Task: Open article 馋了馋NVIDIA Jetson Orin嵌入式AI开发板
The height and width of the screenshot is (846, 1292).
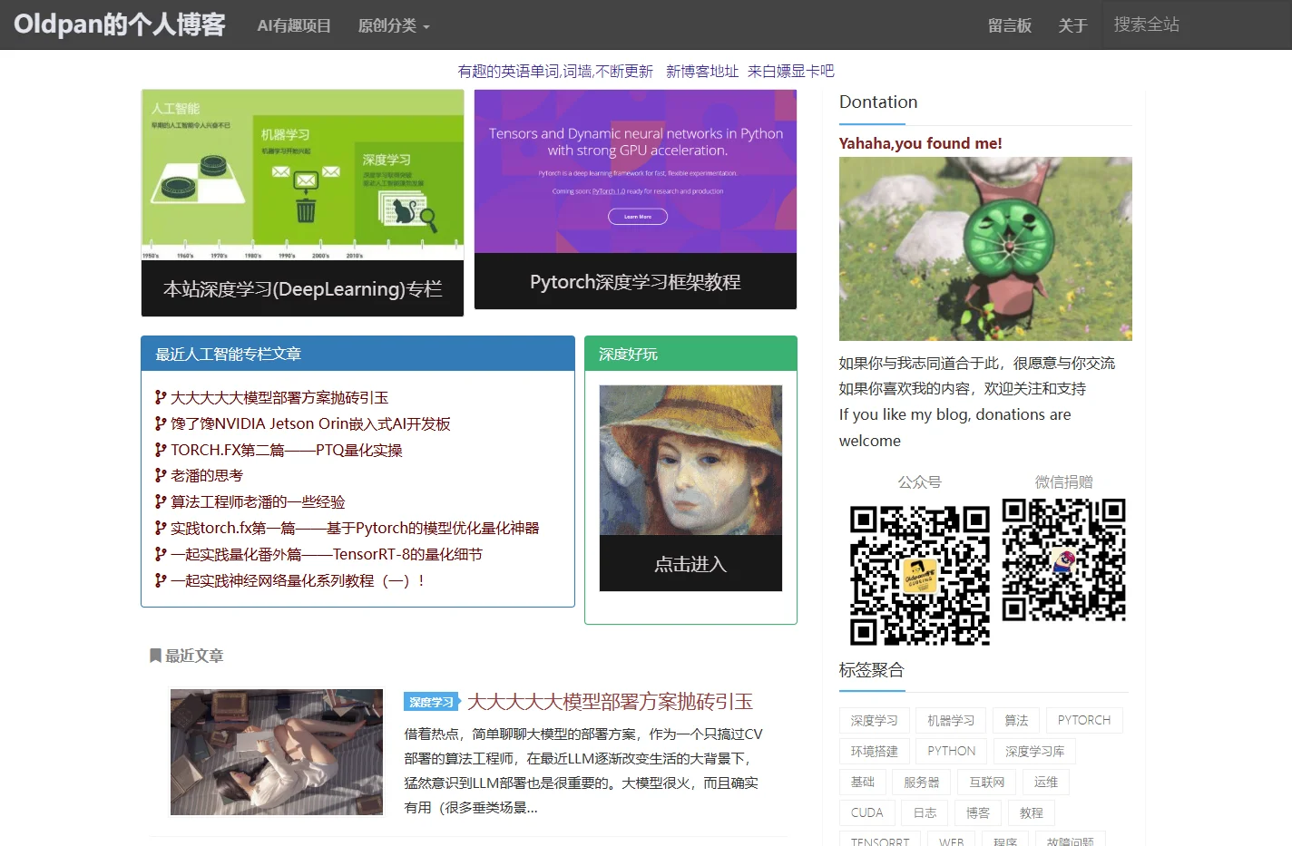Action: pos(310,423)
